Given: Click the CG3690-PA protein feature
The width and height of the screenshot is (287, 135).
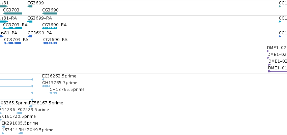Looking at the screenshot, I should [50, 43].
